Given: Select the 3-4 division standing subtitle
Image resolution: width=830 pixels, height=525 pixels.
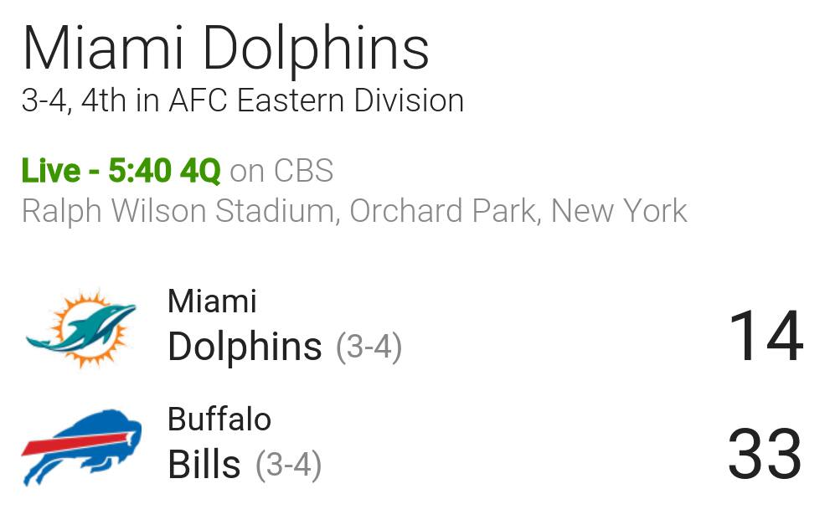Looking at the screenshot, I should click(243, 100).
